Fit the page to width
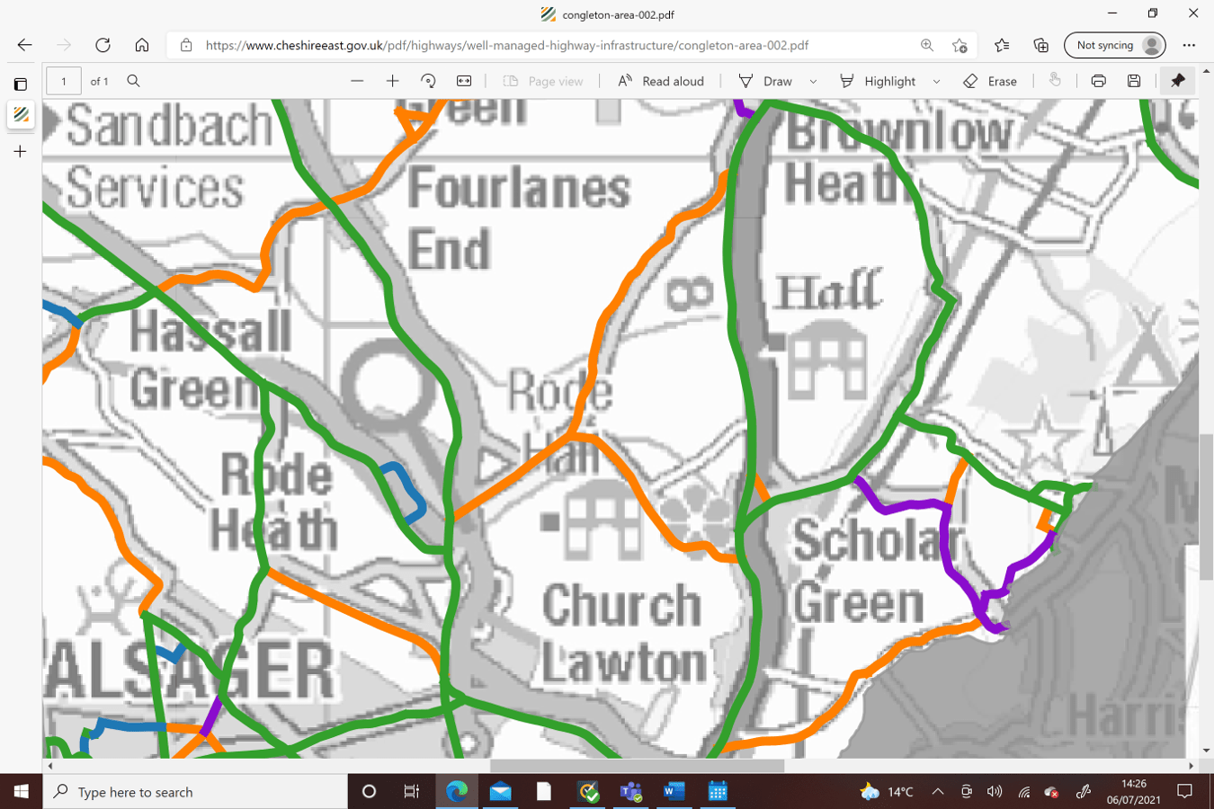1214x809 pixels. point(463,81)
